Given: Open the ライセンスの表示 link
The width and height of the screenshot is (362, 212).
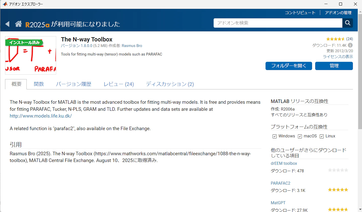Looking at the screenshot, I should tap(338, 57).
